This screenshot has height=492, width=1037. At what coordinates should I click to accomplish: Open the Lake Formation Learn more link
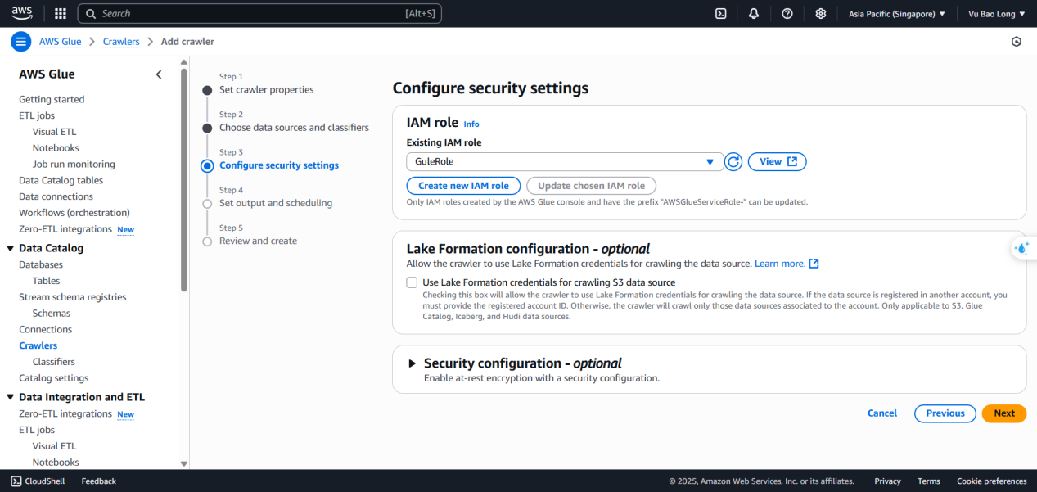point(780,264)
